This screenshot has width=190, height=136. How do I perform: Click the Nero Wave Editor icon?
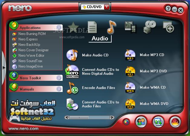15,55
